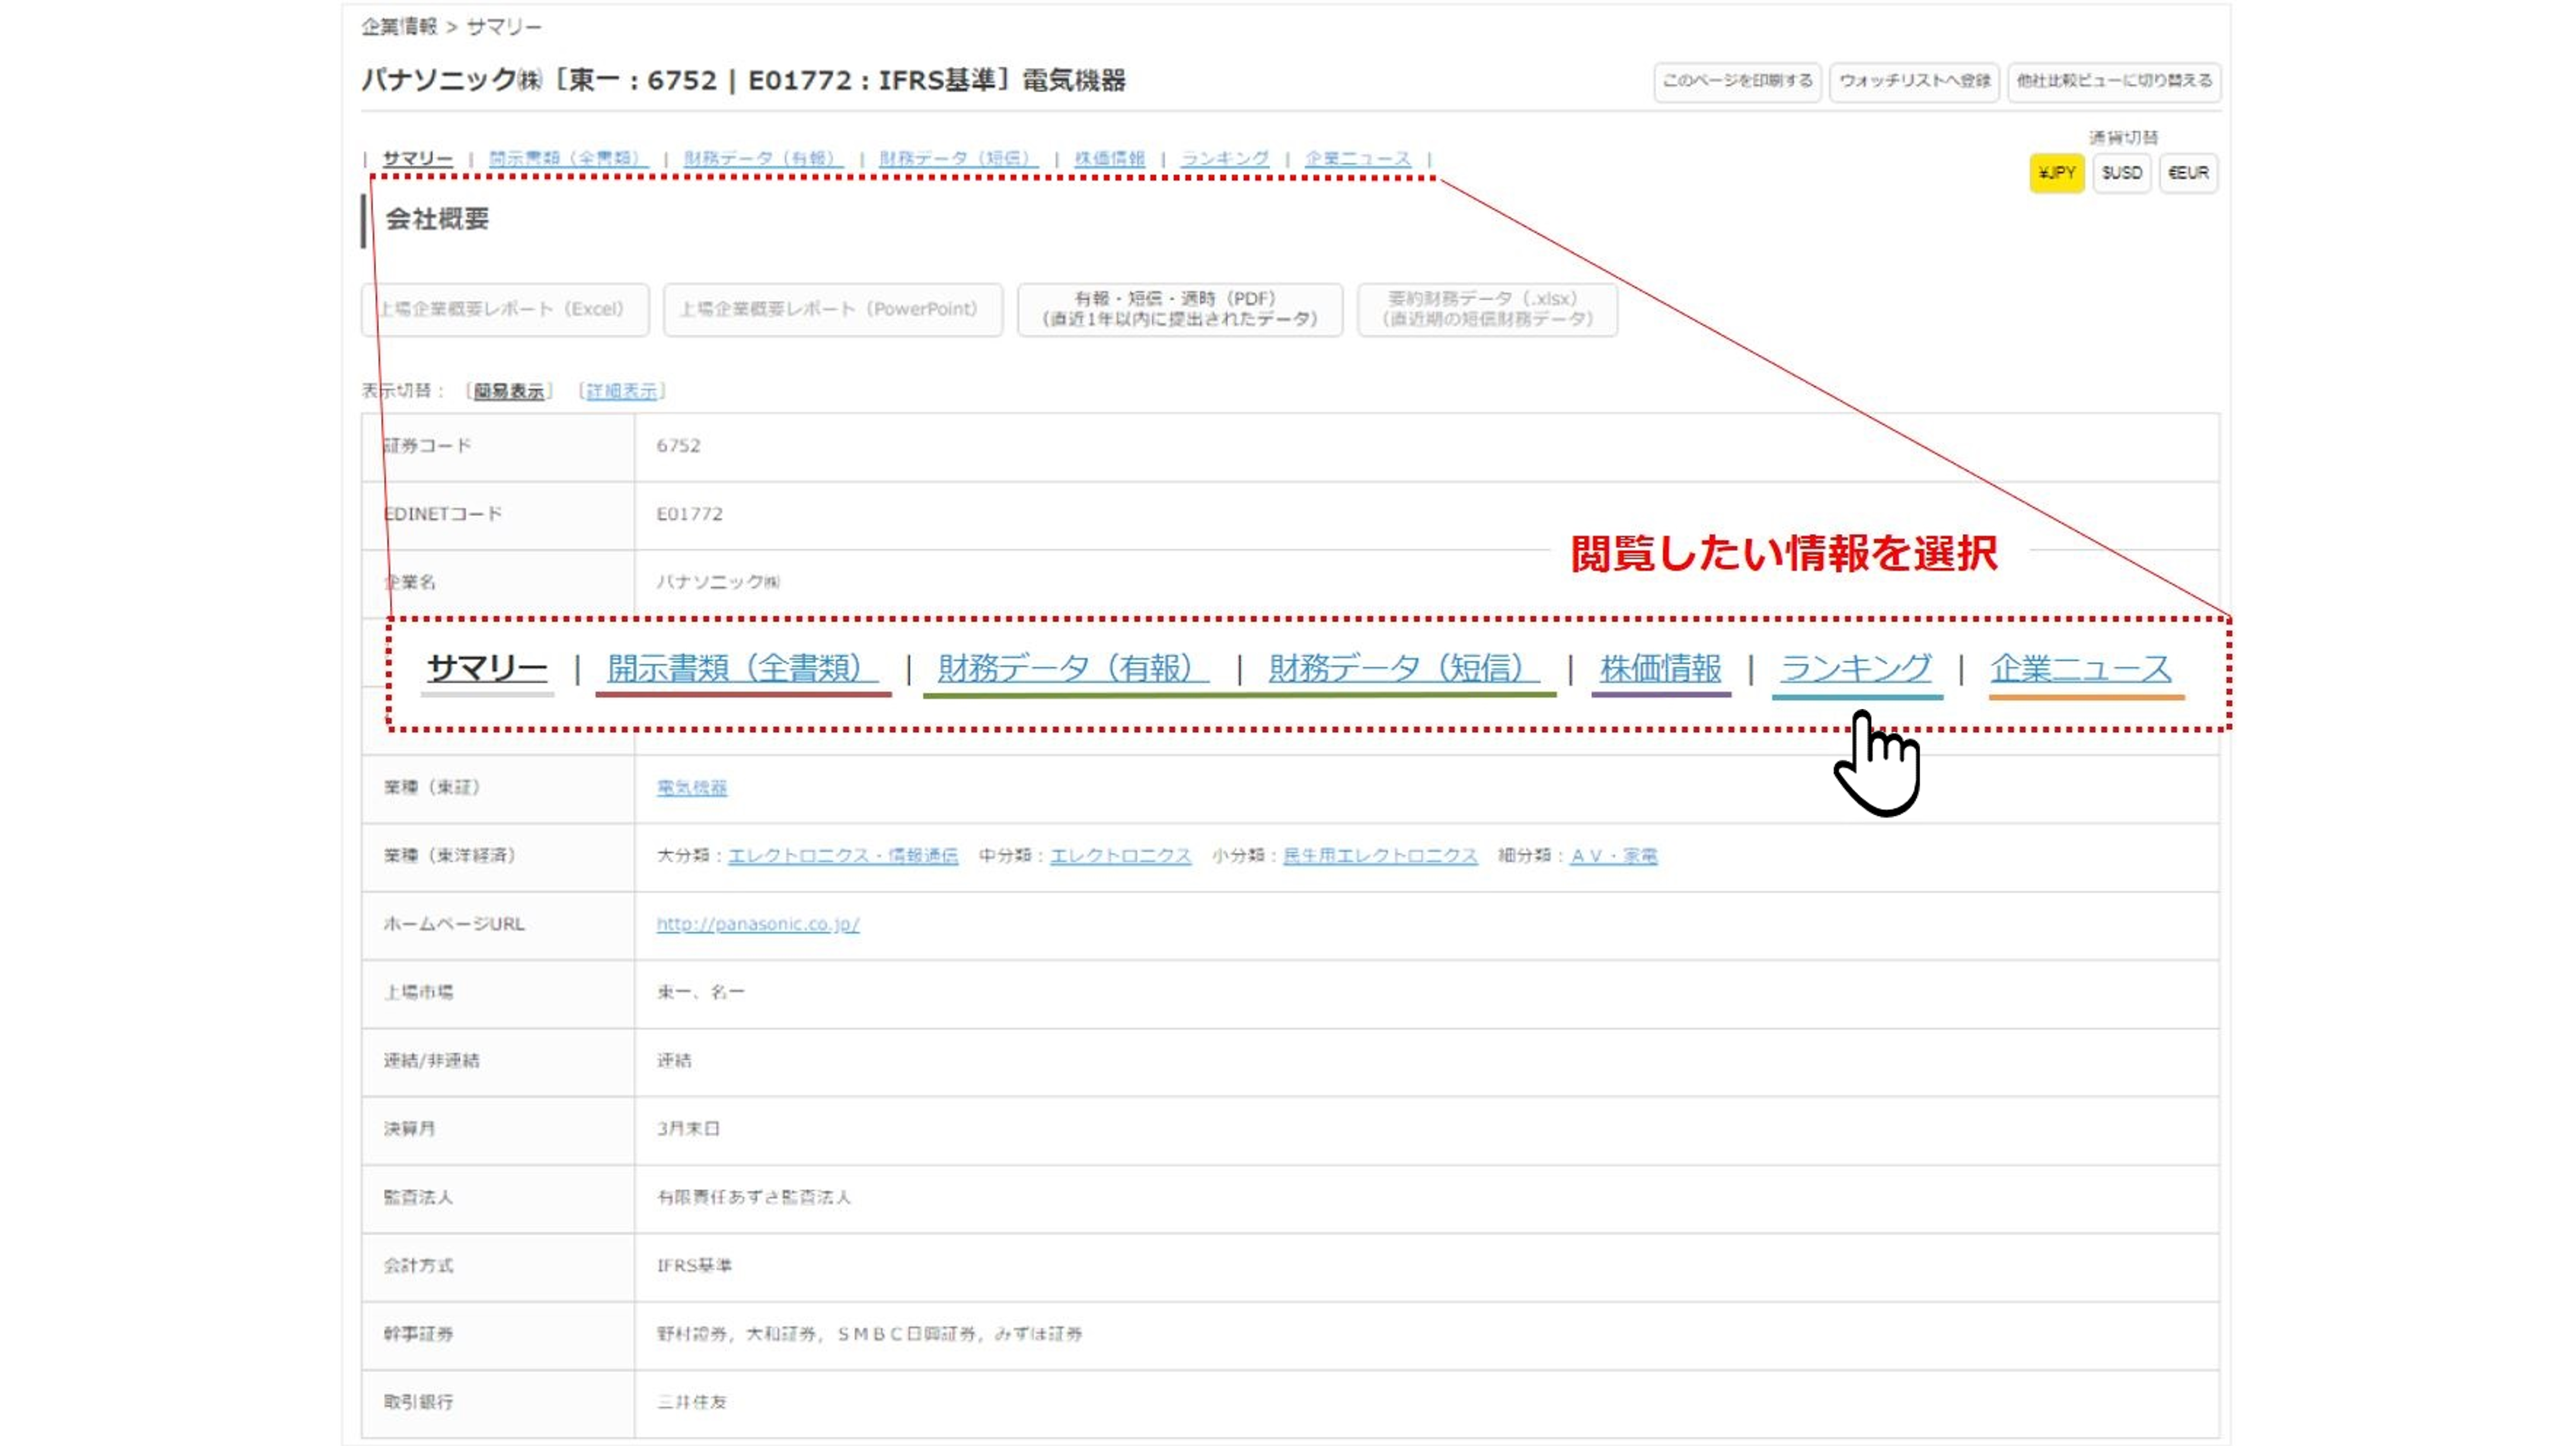Open the small 財務データ（有報） tab
Screen dimensions: 2576x1446
click(762, 158)
